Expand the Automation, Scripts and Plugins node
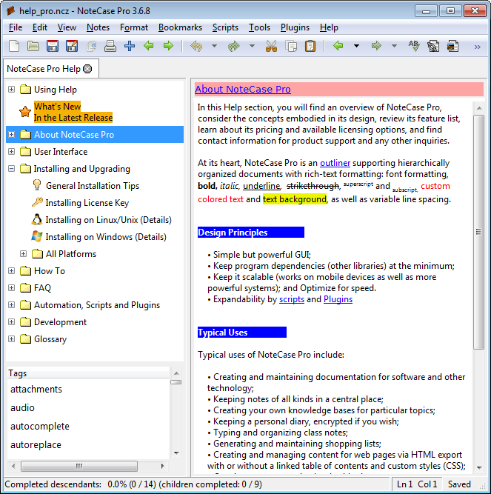The image size is (491, 494). click(11, 305)
